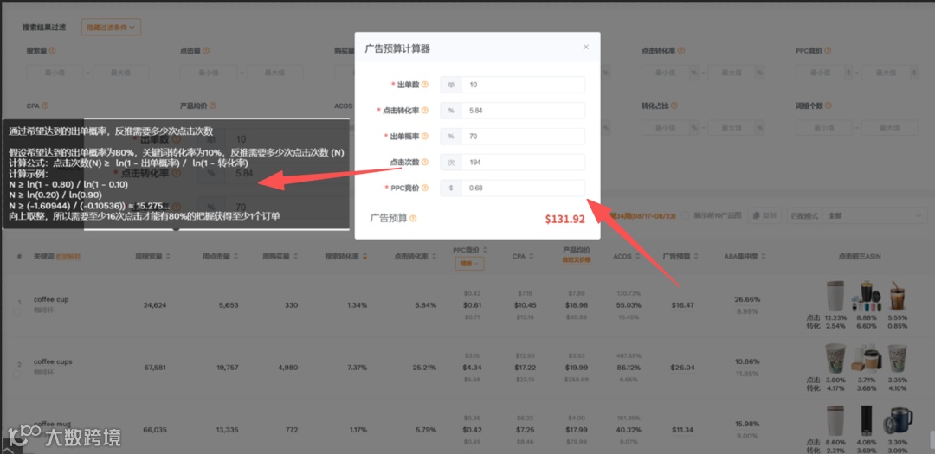Open second ASIN thumbnail in coffee cup row
Image resolution: width=935 pixels, height=454 pixels.
(x=865, y=296)
